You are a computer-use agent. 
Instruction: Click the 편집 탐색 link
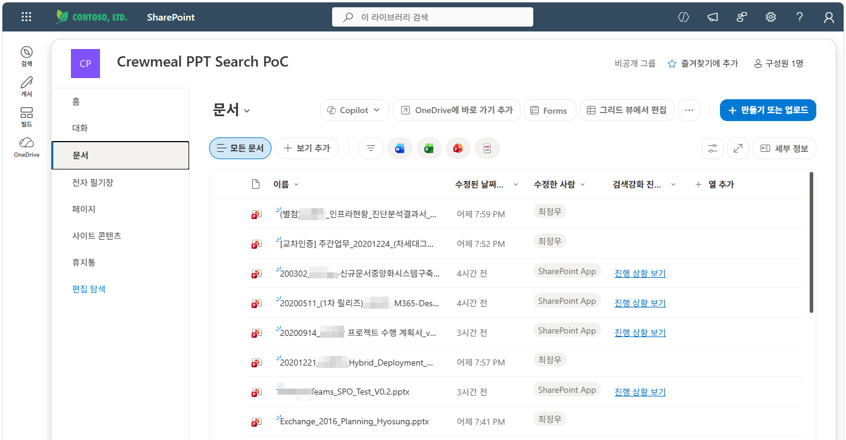click(x=88, y=289)
